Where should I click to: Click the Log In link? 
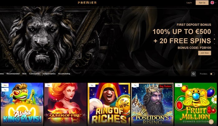[189, 2]
